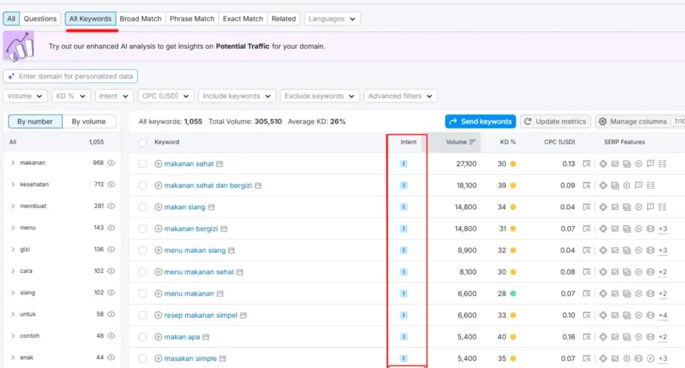
Task: Click sitelinks list icon in makanan sehat dan bergizi row
Action: (650, 186)
